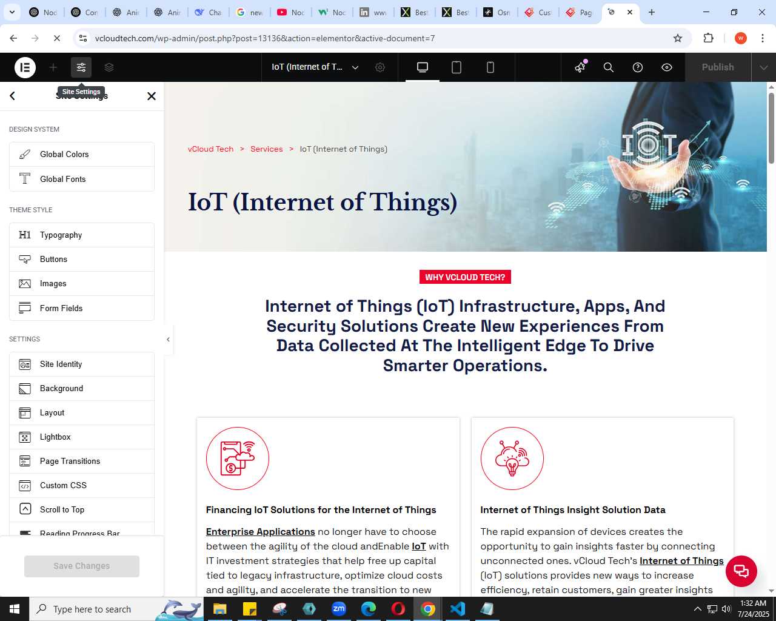The width and height of the screenshot is (776, 621).
Task: Go back in Site Settings panel
Action: (13, 96)
